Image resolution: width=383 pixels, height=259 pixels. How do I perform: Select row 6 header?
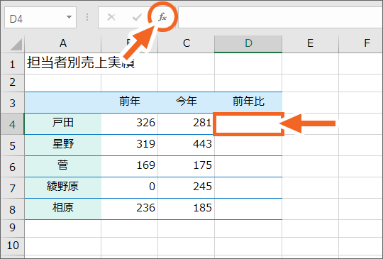12,166
